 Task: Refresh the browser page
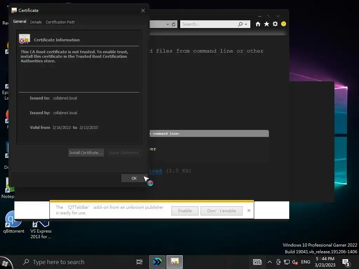pos(174,24)
